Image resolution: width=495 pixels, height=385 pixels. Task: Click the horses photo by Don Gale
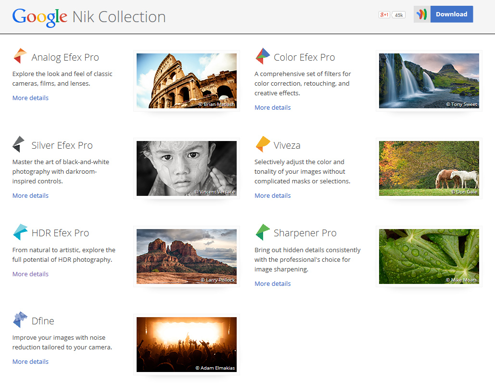pos(429,168)
